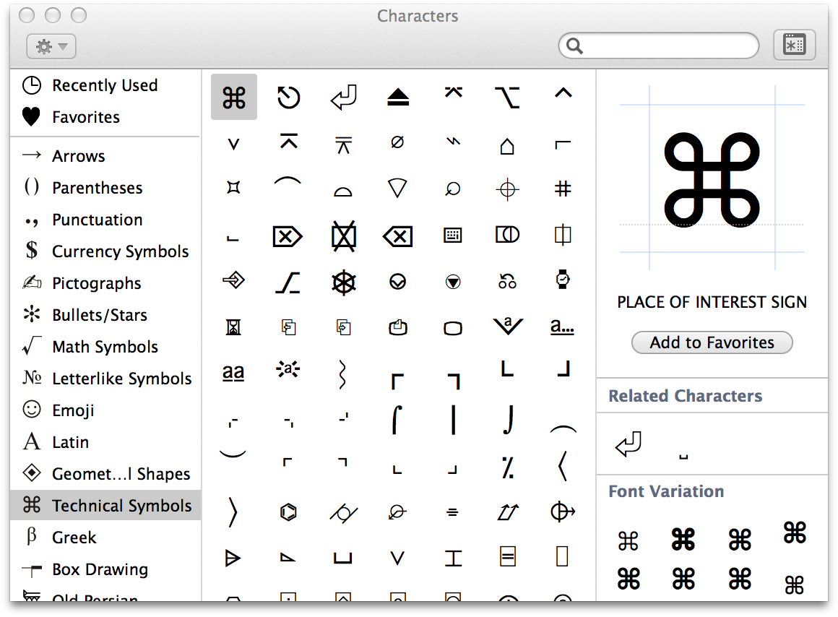Select the return arrow symbol in the grid
The height and width of the screenshot is (617, 838).
342,96
